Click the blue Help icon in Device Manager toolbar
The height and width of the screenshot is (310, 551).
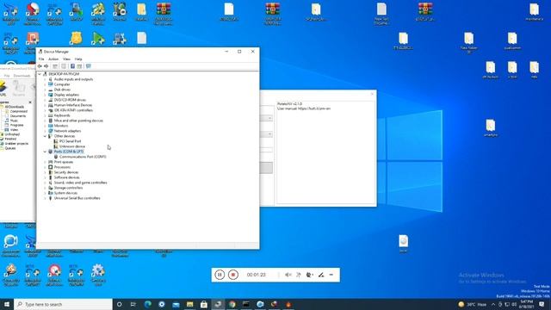[x=72, y=66]
